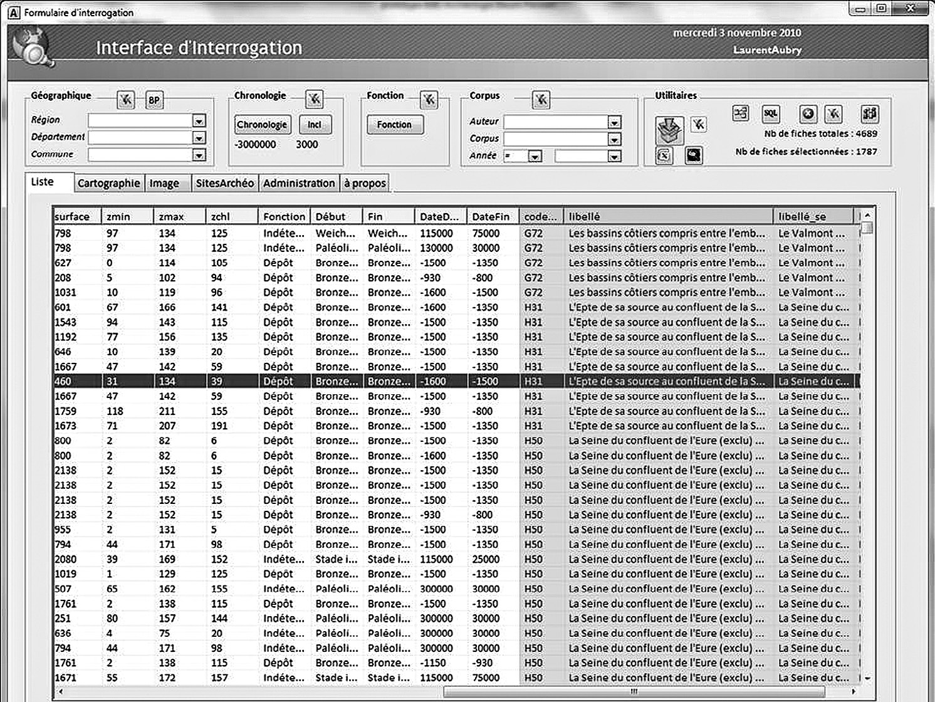Select the row with surface 1543
The height and width of the screenshot is (702, 935).
[x=456, y=322]
